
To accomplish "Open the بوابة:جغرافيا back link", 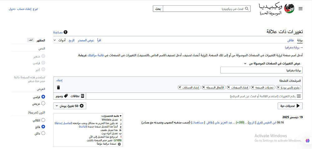I will pyautogui.click(x=292, y=47).
